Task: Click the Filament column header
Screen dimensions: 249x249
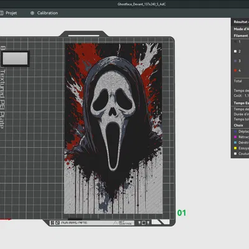Action: click(x=241, y=35)
